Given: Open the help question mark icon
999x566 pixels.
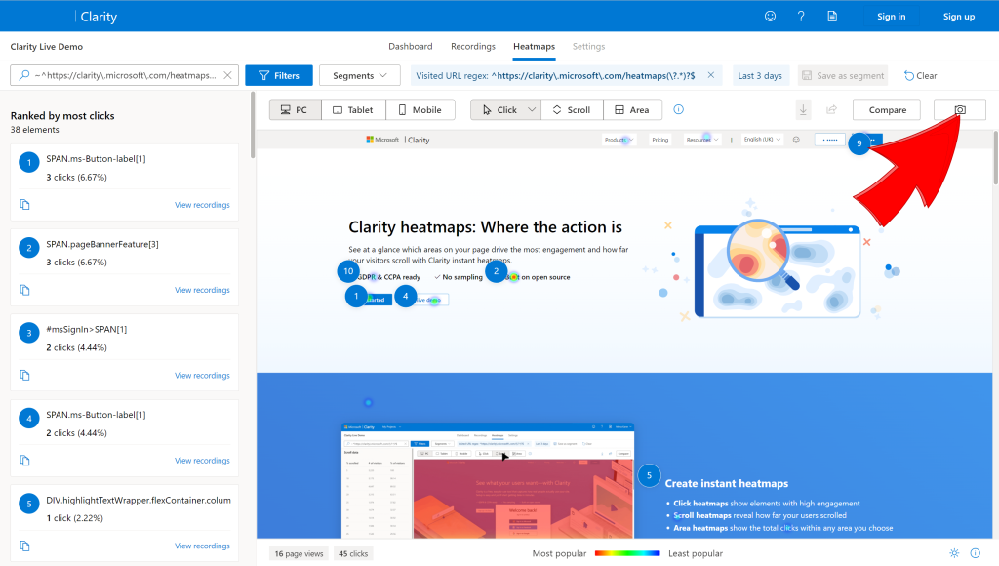Looking at the screenshot, I should click(801, 17).
